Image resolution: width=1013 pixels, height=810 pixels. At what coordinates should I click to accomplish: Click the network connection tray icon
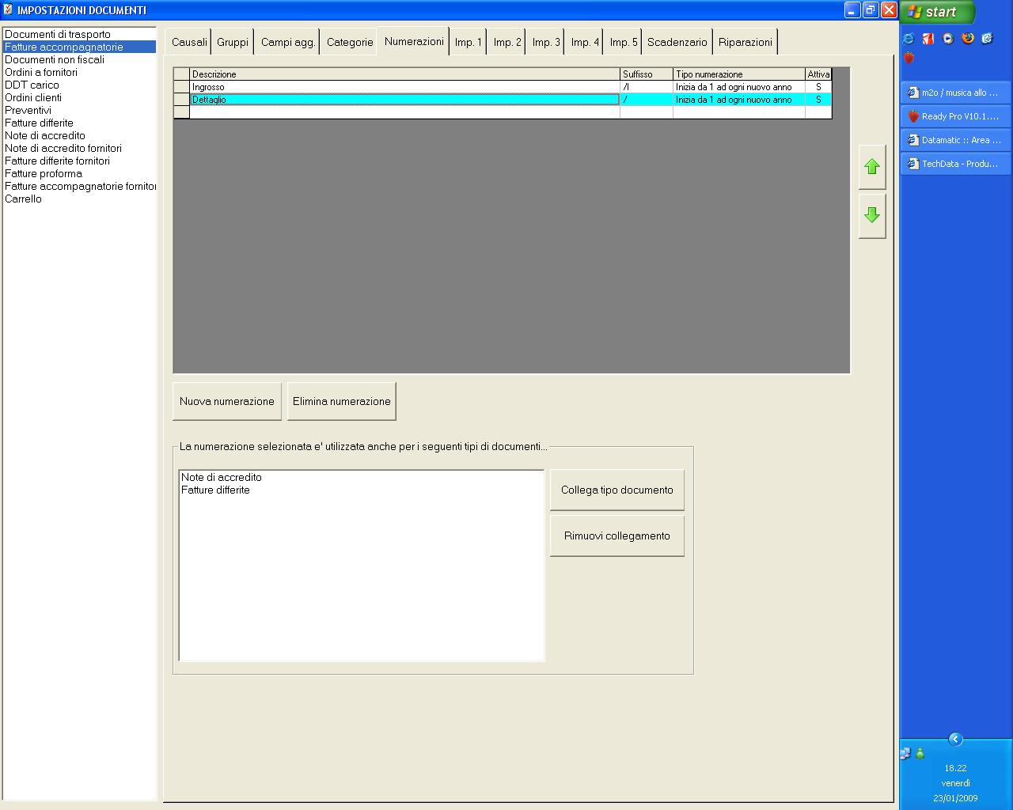(x=905, y=754)
